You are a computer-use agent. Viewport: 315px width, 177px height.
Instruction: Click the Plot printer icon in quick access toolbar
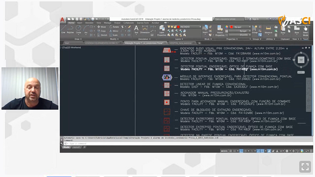point(93,19)
